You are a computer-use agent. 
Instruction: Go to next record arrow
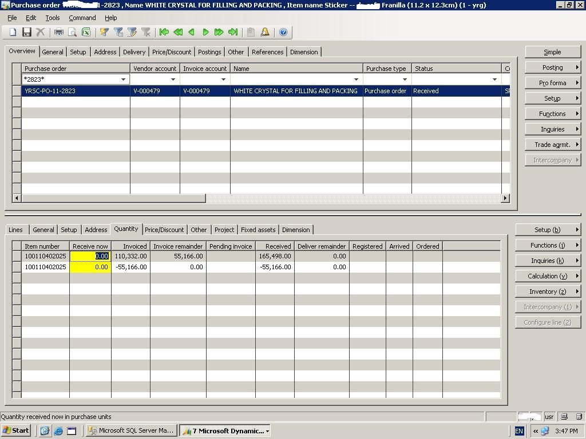(205, 32)
